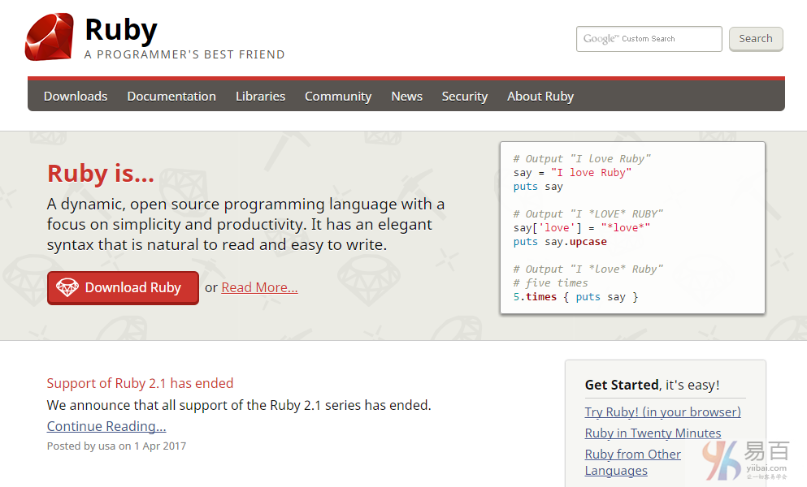Click the Ruby gem logo icon
807x487 pixels.
click(x=49, y=37)
